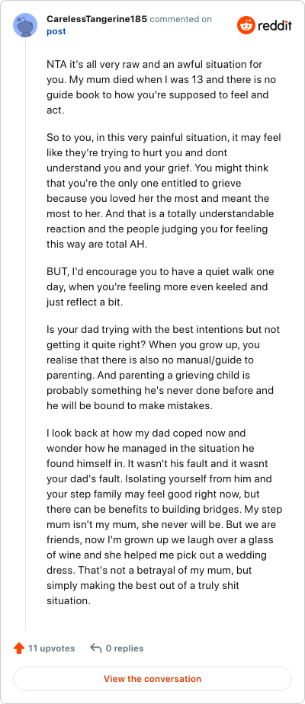Viewport: 305px width, 704px height.
Task: Click the paragraph starting "Is your dad trying"
Action: 163,367
